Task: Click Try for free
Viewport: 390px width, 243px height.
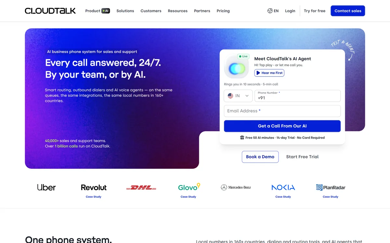Action: pos(315,11)
